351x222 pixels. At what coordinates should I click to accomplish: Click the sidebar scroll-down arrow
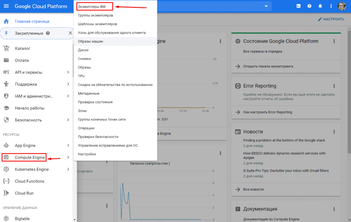(x=75, y=220)
